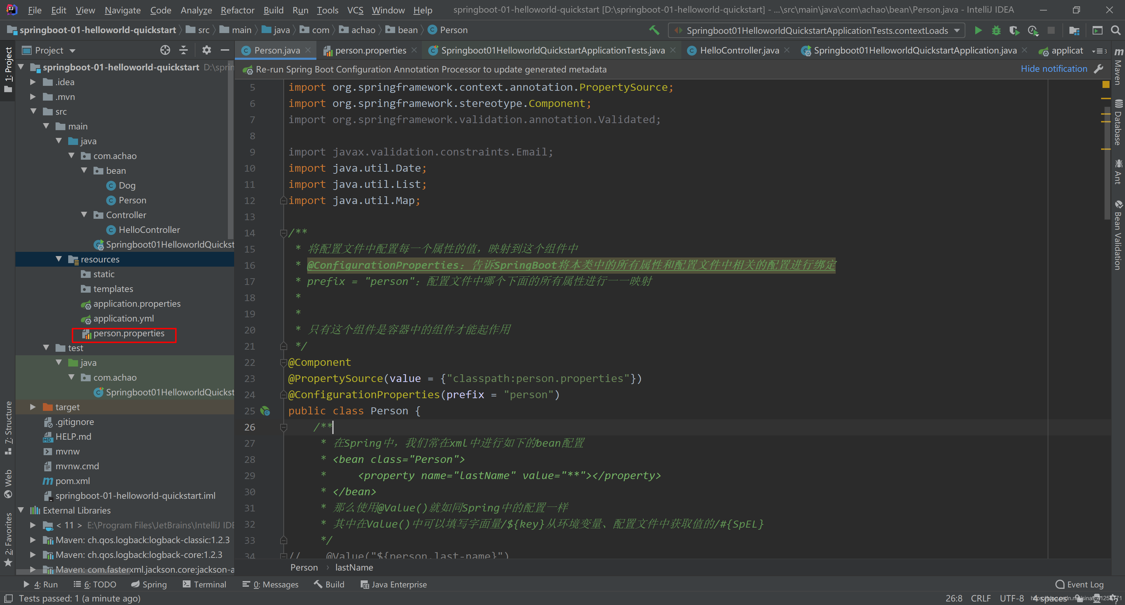Show hidden tabs list icon

point(1100,51)
